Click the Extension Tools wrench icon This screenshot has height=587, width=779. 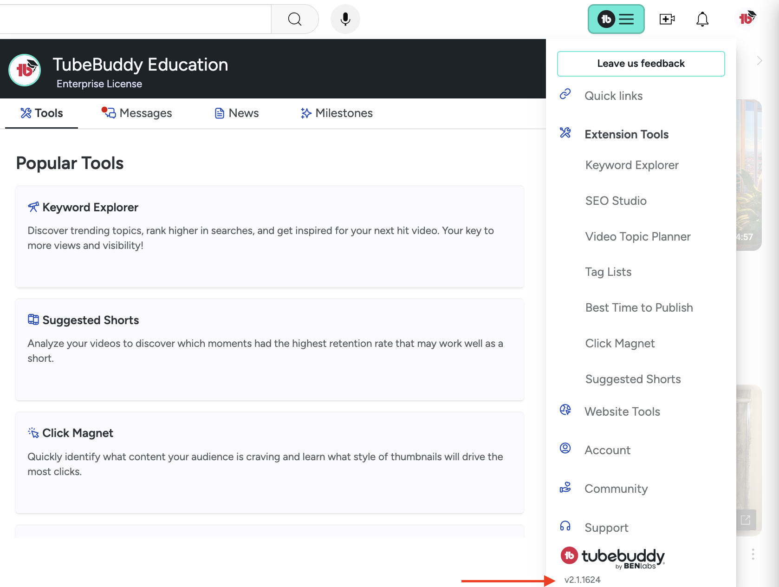point(565,132)
